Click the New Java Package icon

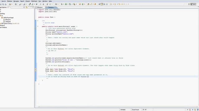coord(80,4)
